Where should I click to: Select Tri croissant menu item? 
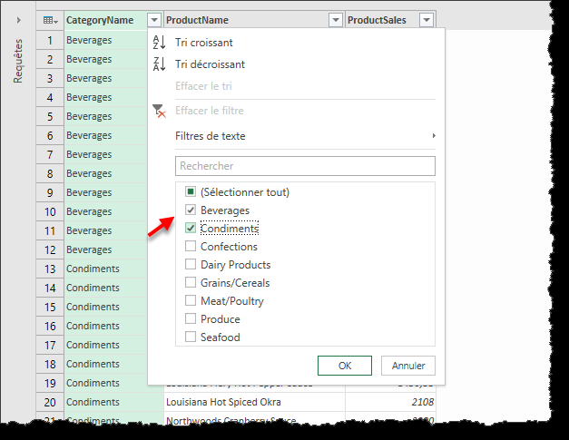204,43
